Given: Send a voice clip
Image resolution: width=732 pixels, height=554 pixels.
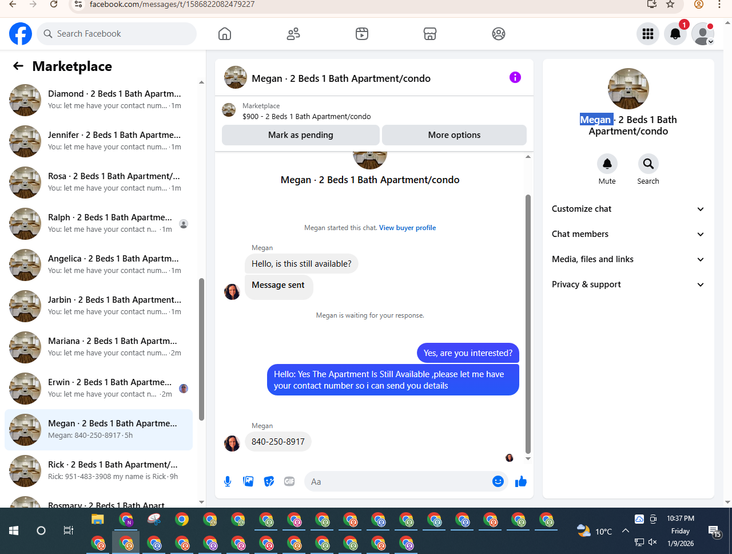Looking at the screenshot, I should click(x=228, y=481).
